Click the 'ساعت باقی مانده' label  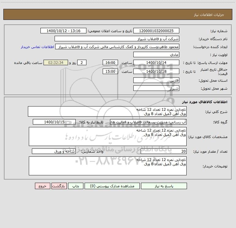point(28,63)
